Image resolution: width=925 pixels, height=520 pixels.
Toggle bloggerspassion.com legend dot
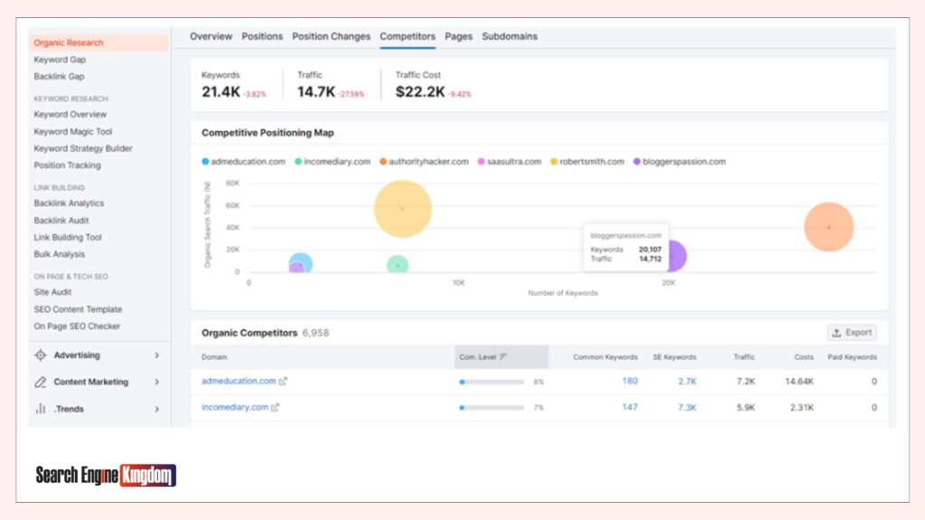(637, 162)
